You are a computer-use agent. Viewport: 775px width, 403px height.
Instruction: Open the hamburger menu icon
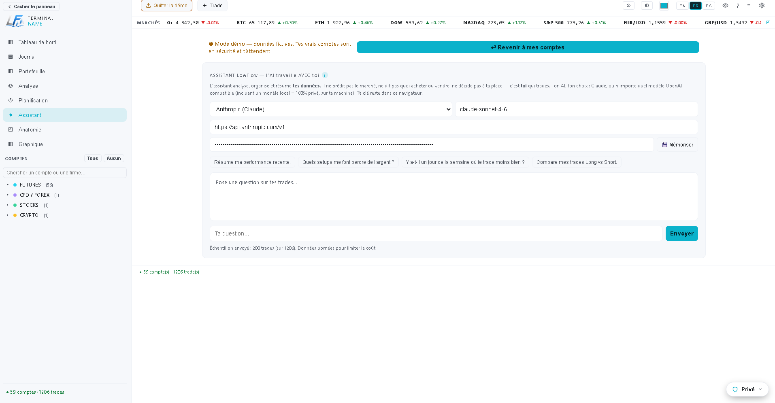click(x=749, y=6)
